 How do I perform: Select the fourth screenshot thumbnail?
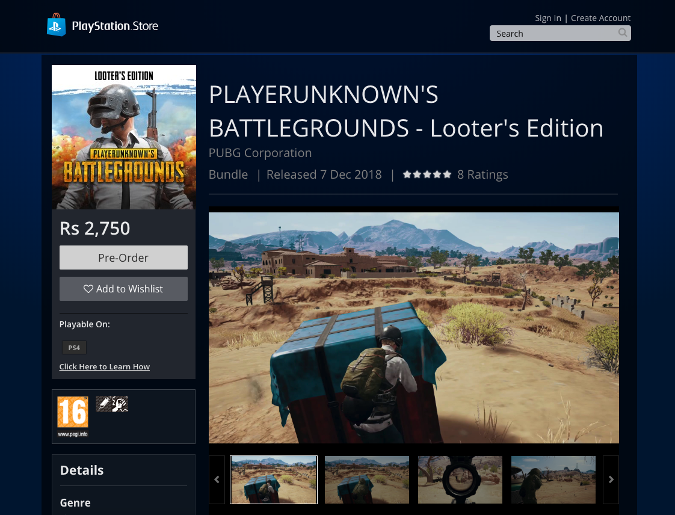(x=553, y=480)
